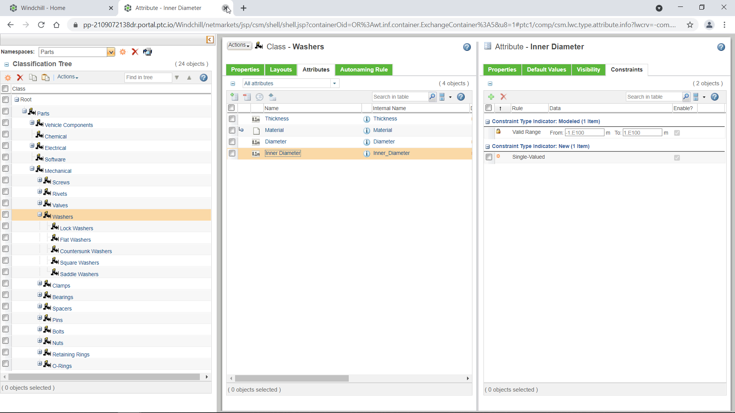The width and height of the screenshot is (735, 413).
Task: Click add attribute icon in Washers table
Action: tap(234, 97)
